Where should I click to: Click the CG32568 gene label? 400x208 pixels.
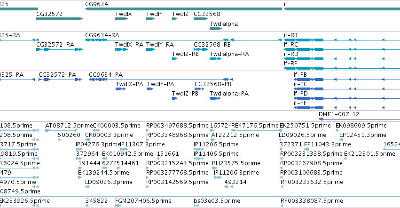tap(207, 14)
